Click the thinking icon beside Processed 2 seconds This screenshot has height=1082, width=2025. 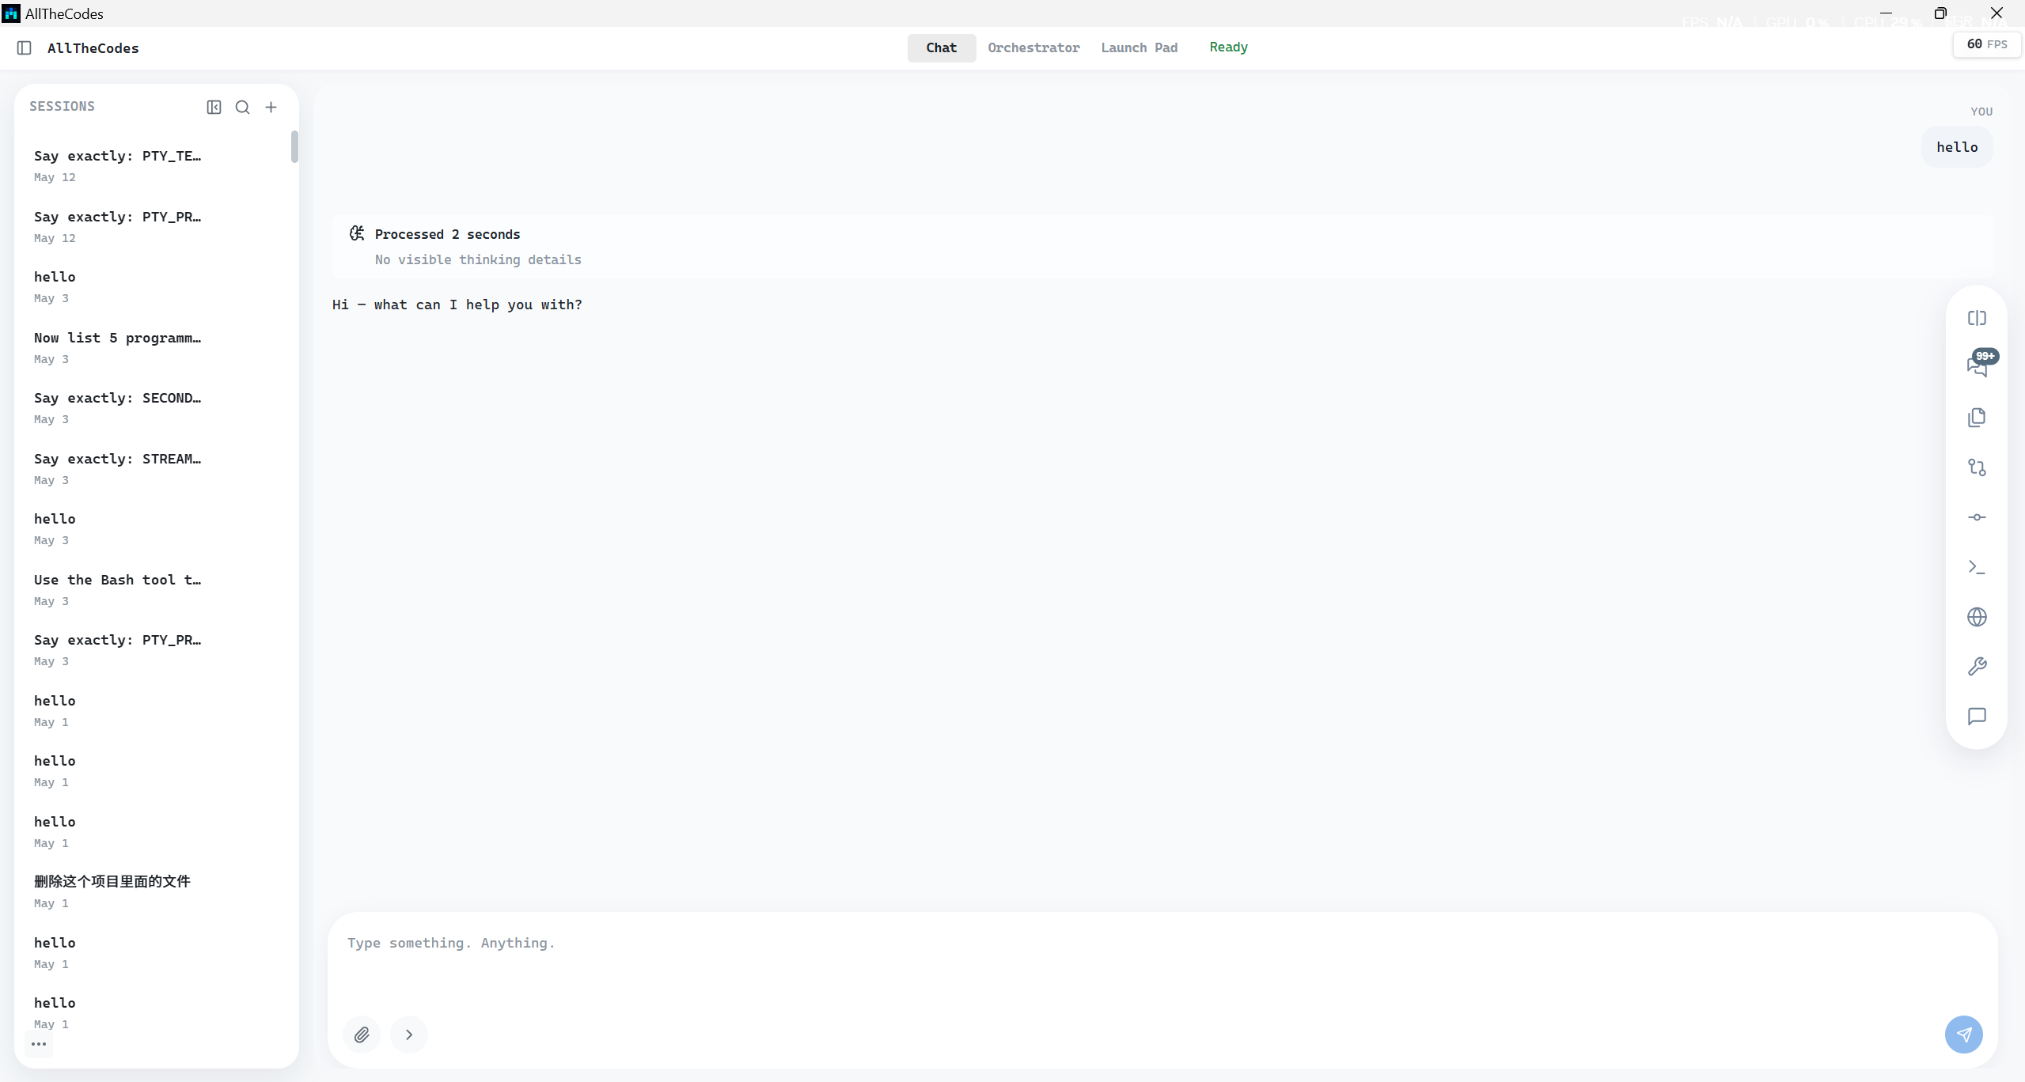point(357,233)
